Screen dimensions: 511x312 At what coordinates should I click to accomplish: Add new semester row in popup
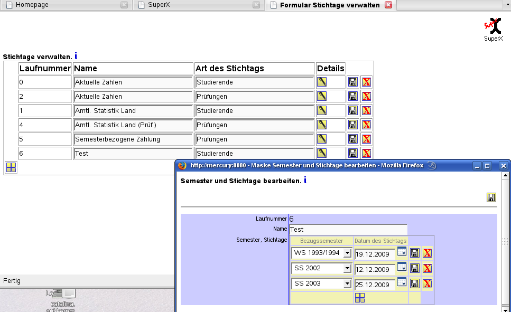click(359, 298)
